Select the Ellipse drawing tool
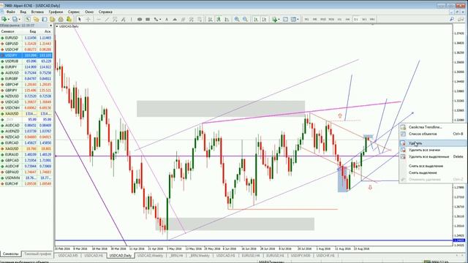The image size is (468, 263). click(140, 19)
